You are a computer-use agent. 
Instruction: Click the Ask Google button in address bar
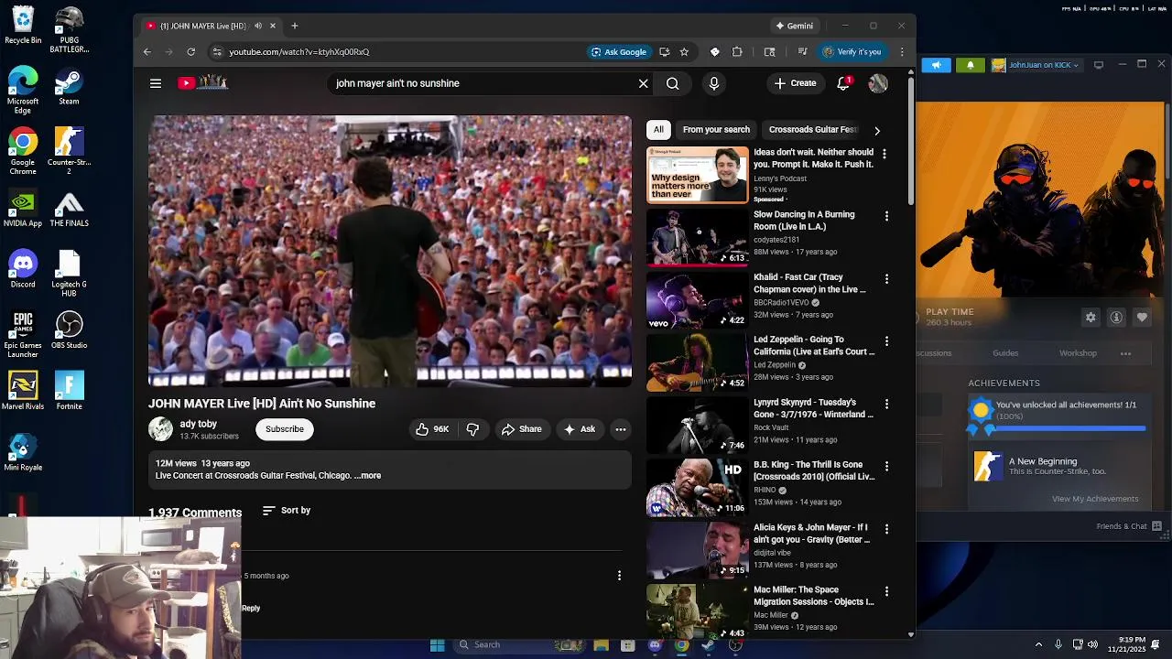pyautogui.click(x=620, y=52)
